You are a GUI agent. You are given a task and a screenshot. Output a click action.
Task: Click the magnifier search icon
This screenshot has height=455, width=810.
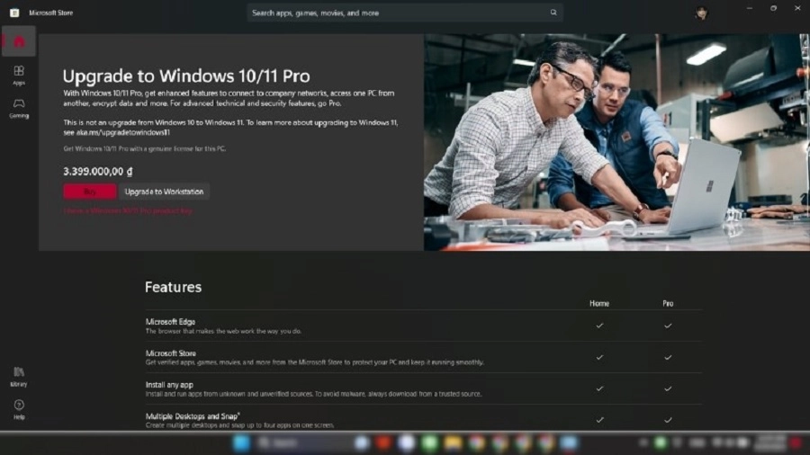553,13
